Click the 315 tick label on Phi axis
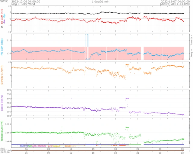Screen dimensions: 193x154 [x=8, y=40]
